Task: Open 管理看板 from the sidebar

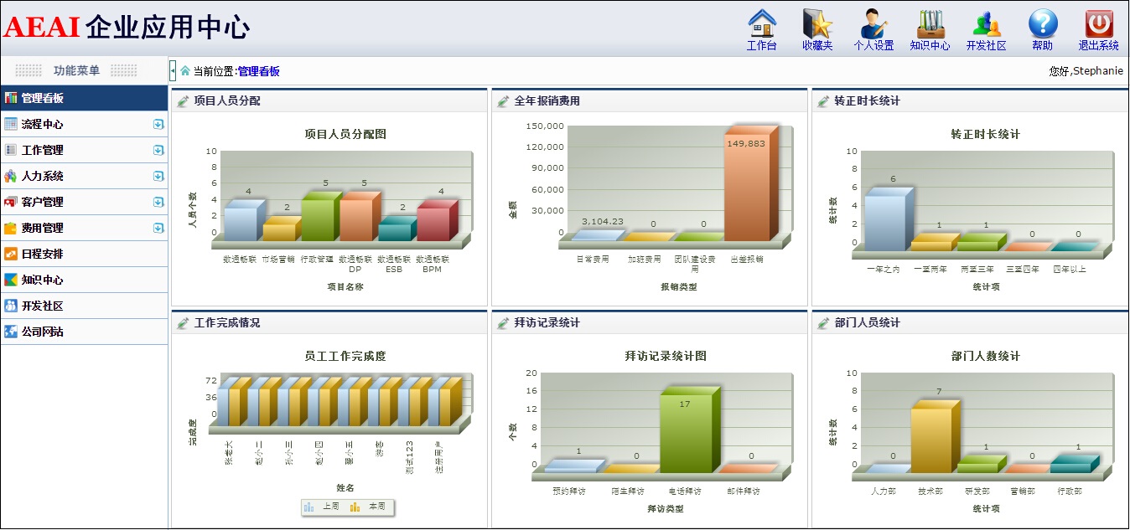Action: (42, 98)
